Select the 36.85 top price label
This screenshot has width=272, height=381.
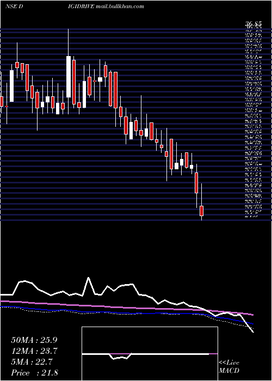[x=254, y=23]
